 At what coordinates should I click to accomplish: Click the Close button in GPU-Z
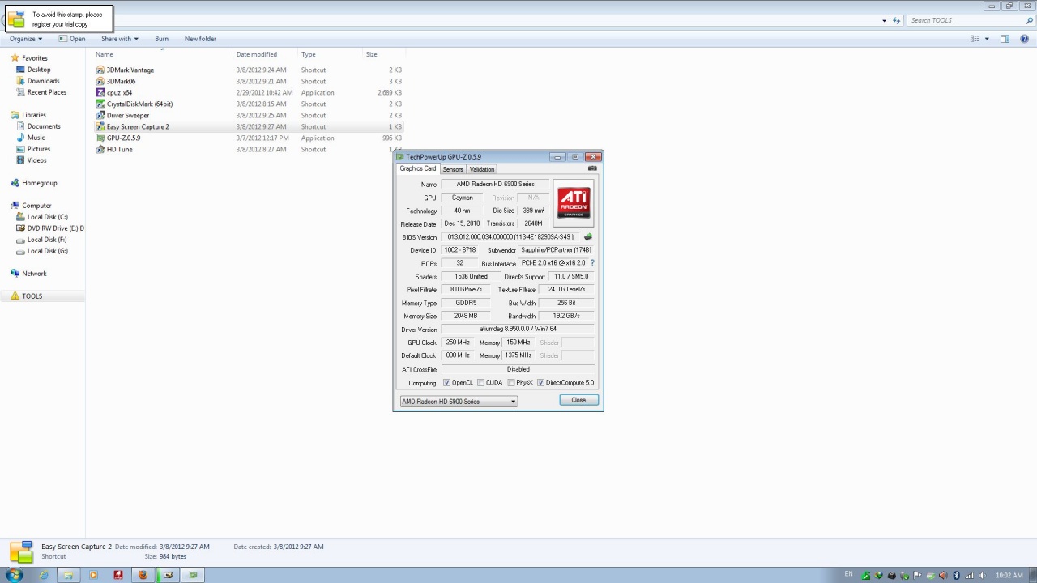point(578,400)
